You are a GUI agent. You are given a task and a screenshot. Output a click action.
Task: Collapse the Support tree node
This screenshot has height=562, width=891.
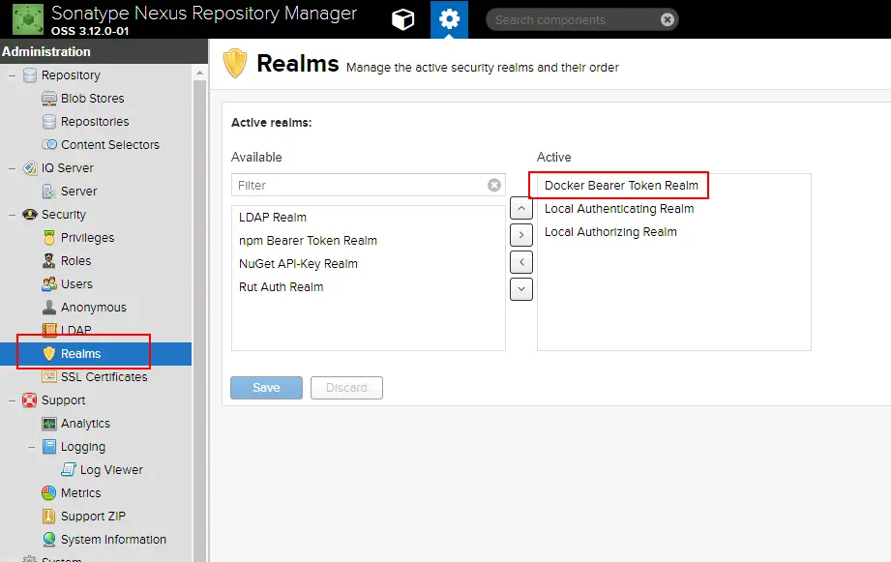[x=12, y=400]
